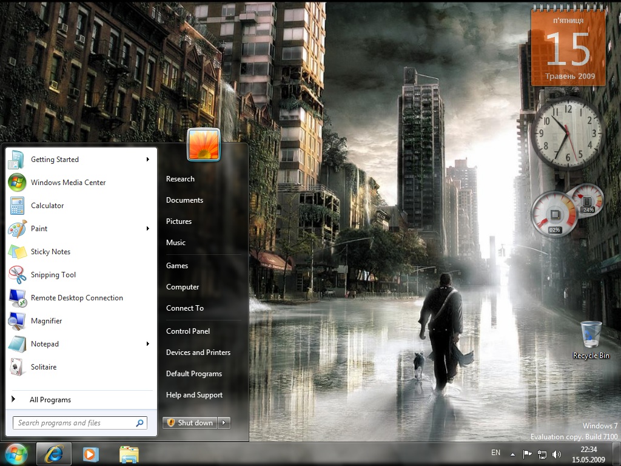Launch Snipping Tool from Start menu
The width and height of the screenshot is (621, 466).
pyautogui.click(x=17, y=275)
